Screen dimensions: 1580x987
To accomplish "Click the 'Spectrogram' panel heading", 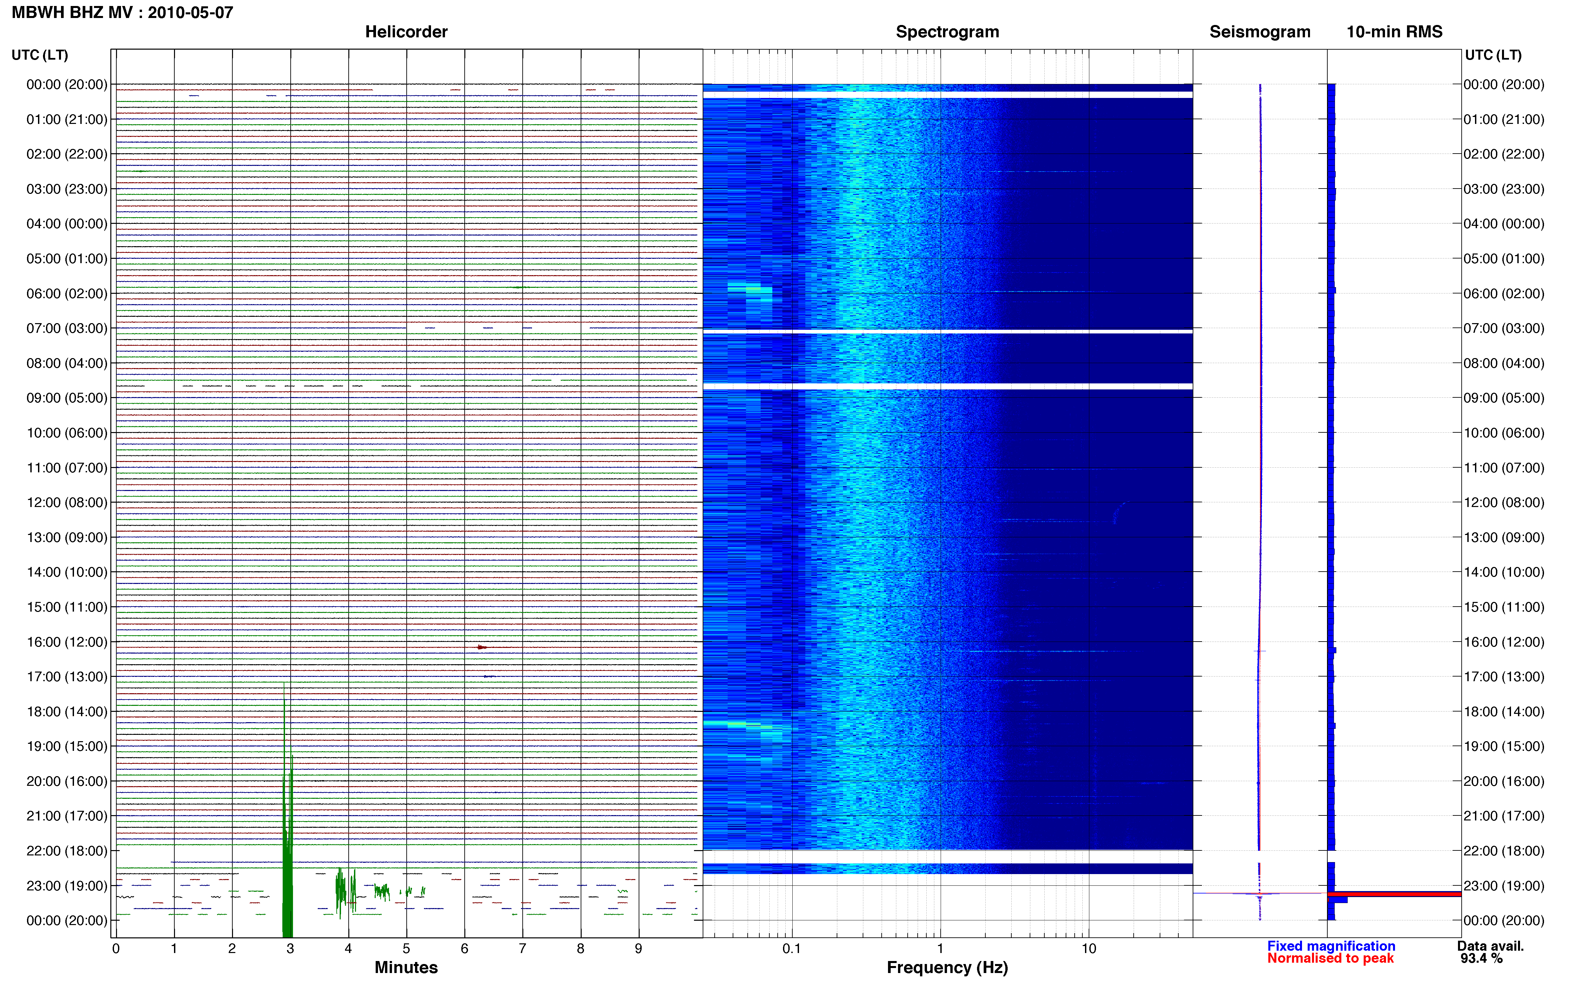I will pos(947,32).
